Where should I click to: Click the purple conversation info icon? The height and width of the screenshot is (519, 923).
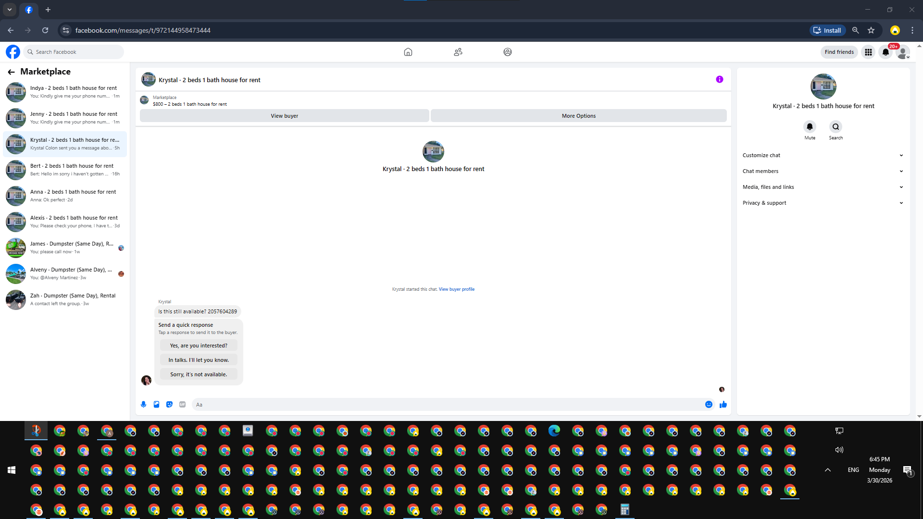point(719,80)
